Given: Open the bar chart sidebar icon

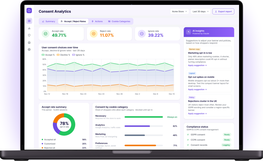Looking at the screenshot, I should tap(29, 28).
